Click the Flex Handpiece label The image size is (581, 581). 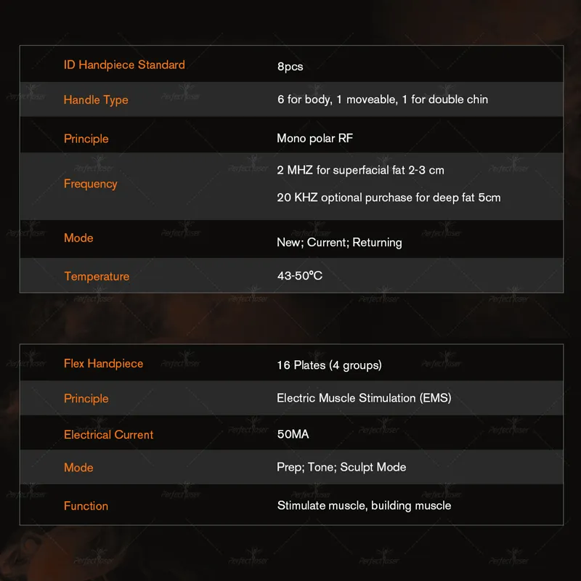click(x=103, y=364)
